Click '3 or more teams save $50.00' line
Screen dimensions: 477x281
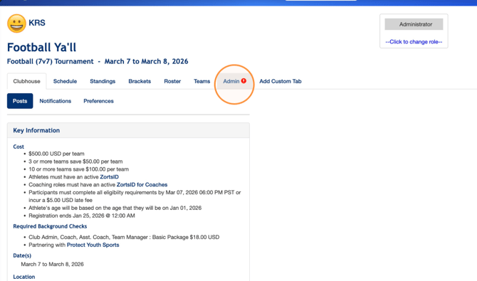pyautogui.click(x=75, y=161)
